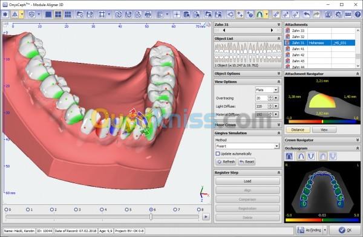
Task: Select upper arch occlusogram icon
Action: pyautogui.click(x=301, y=156)
